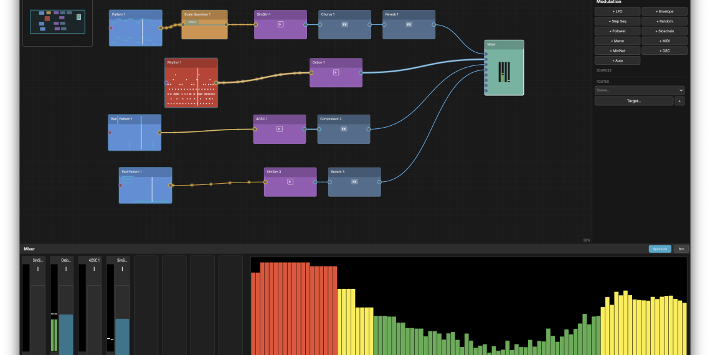Add a new LFO modulator
710x355 pixels.
tap(617, 11)
